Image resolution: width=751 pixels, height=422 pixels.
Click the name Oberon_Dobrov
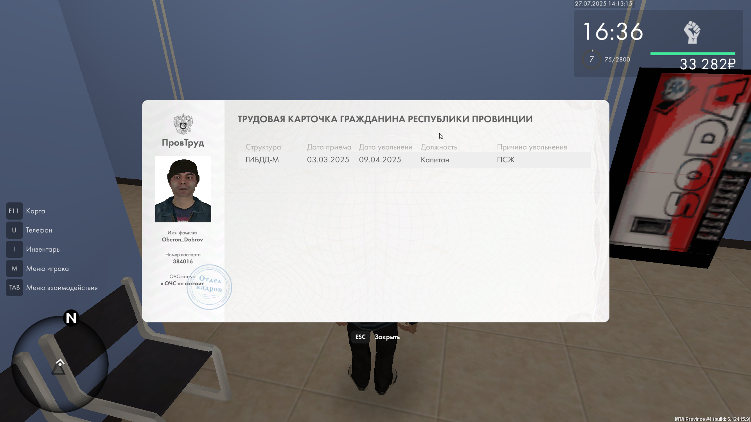pyautogui.click(x=182, y=240)
